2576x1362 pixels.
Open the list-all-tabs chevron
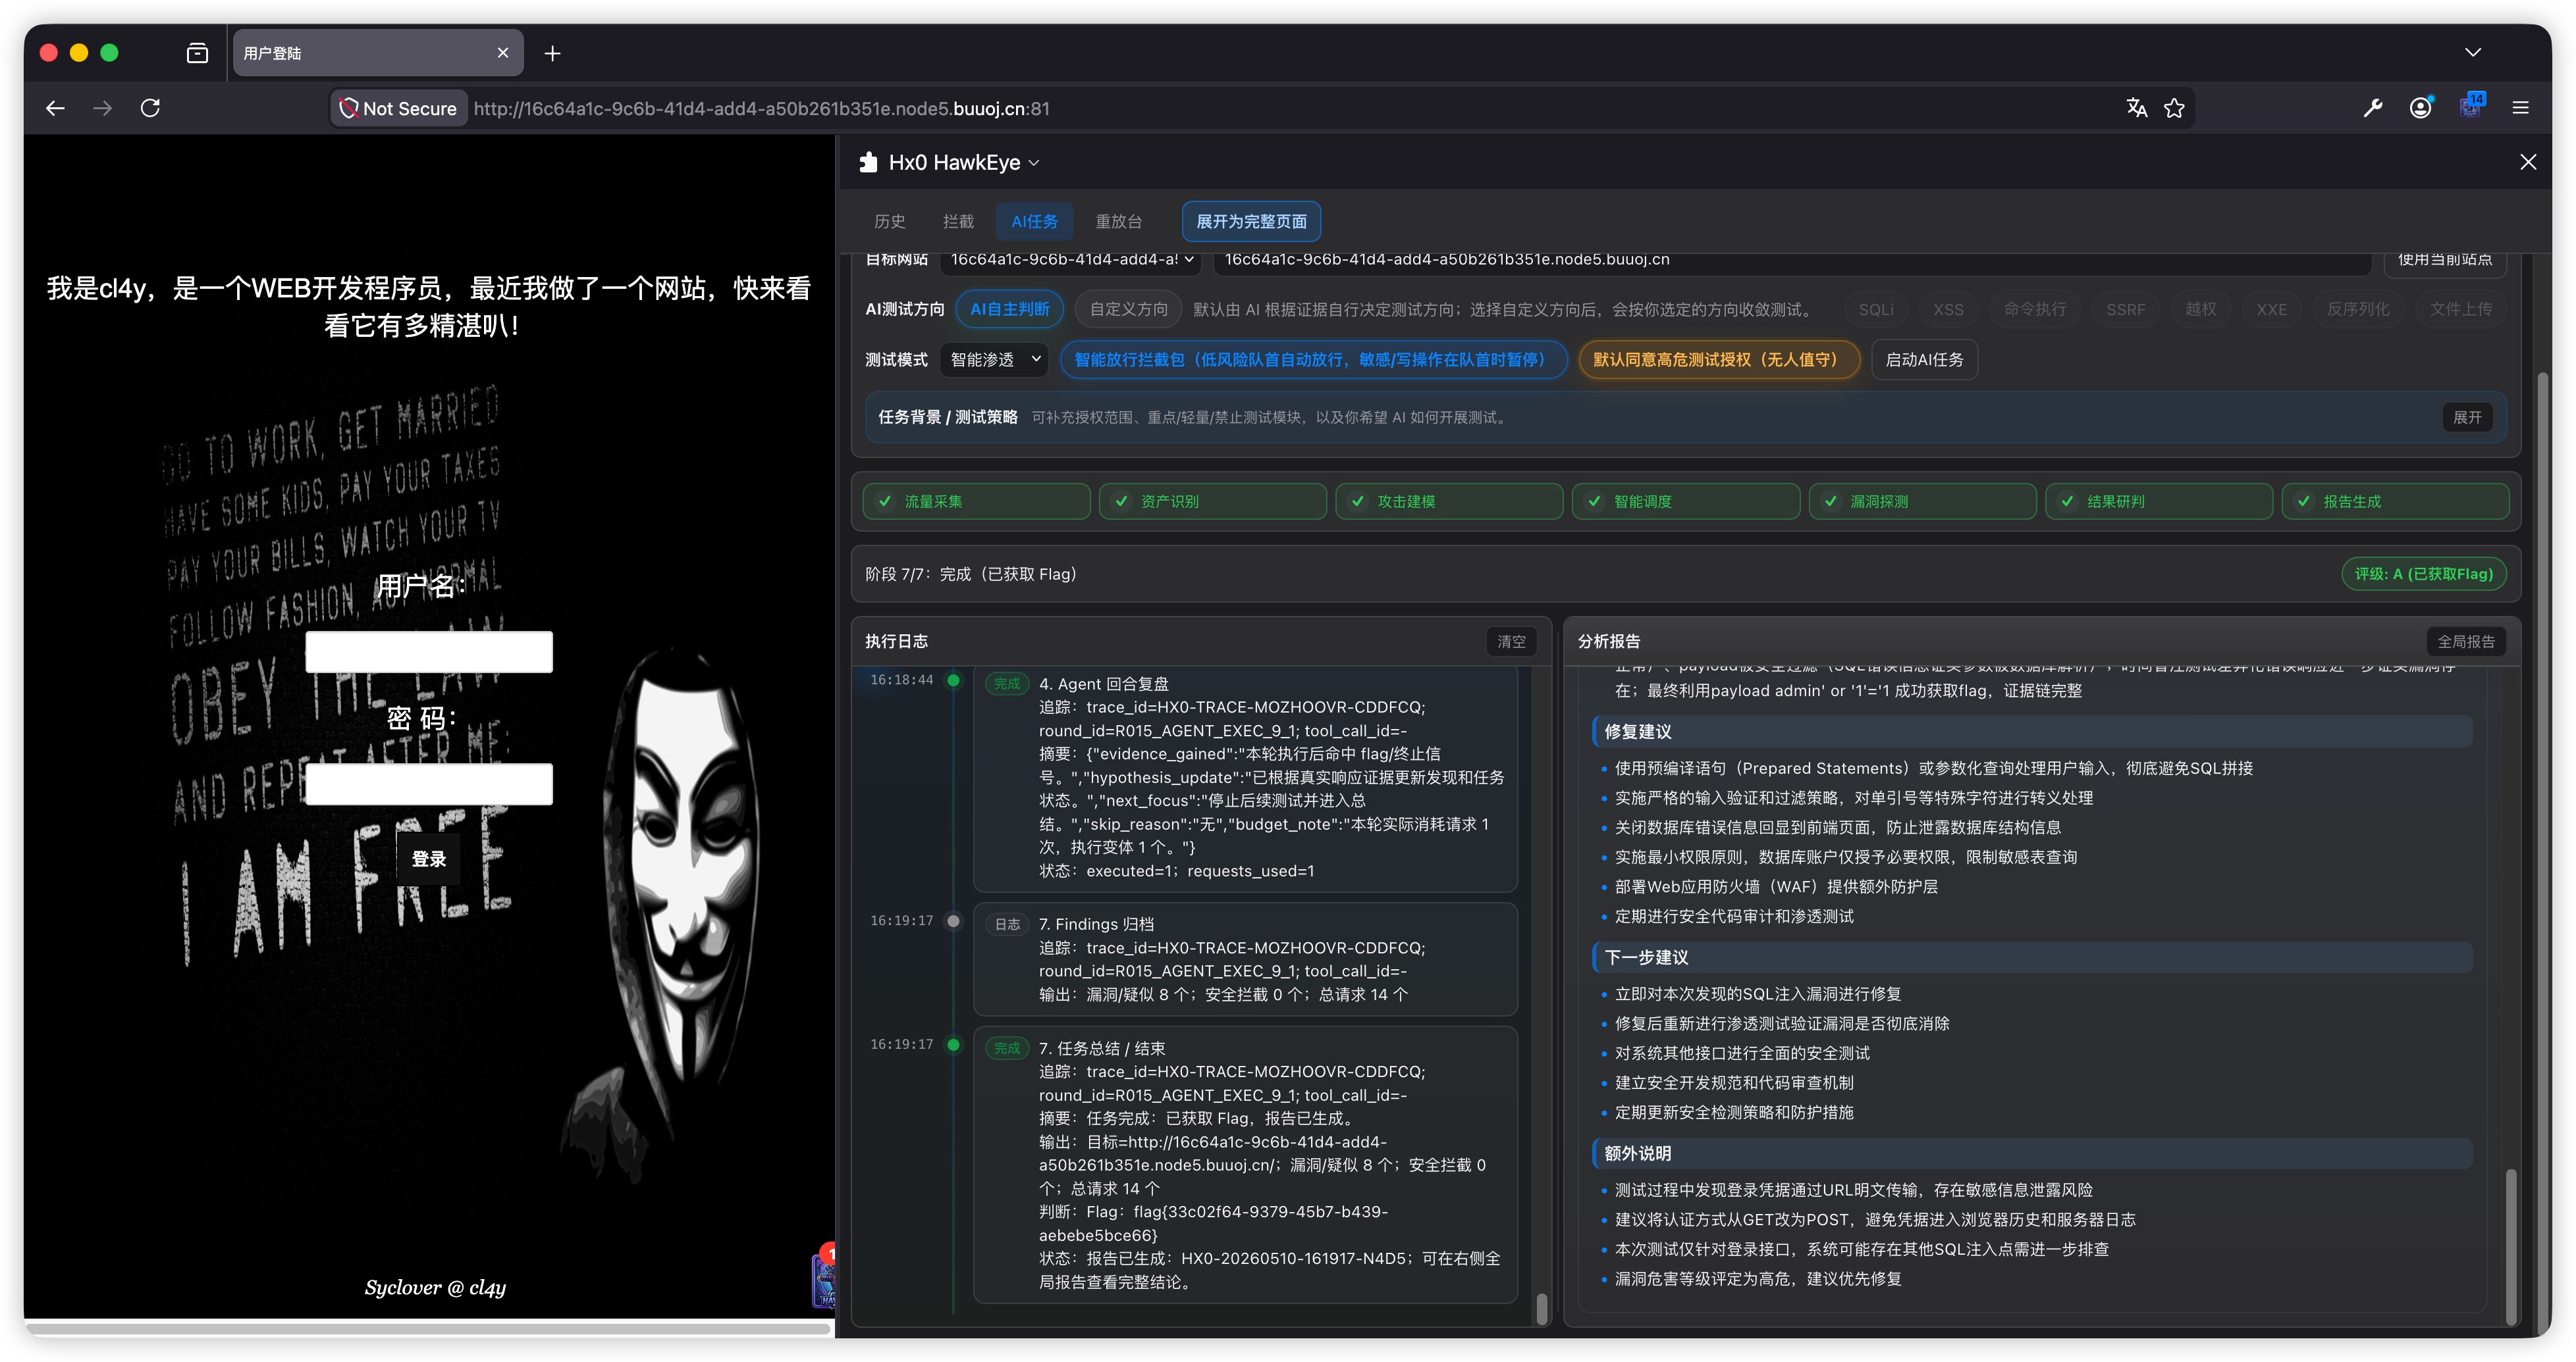click(x=2472, y=53)
